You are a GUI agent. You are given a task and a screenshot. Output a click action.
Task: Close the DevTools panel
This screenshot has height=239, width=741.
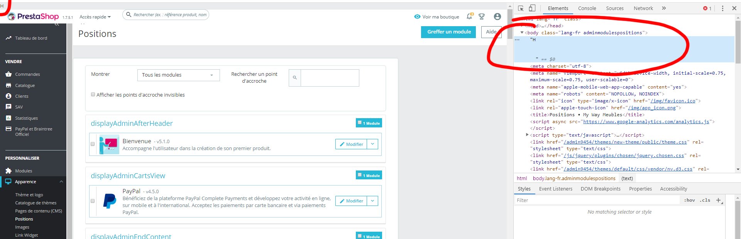pyautogui.click(x=734, y=8)
